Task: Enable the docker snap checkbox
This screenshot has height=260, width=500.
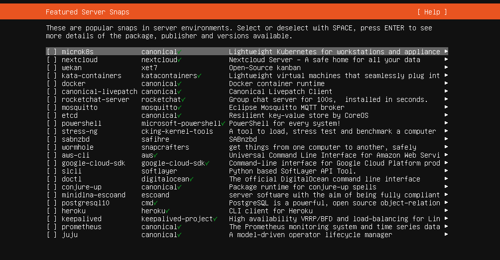Action: (52, 84)
